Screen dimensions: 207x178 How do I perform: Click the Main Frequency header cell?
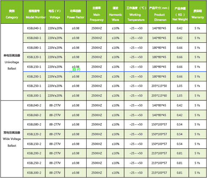pos(97,12)
